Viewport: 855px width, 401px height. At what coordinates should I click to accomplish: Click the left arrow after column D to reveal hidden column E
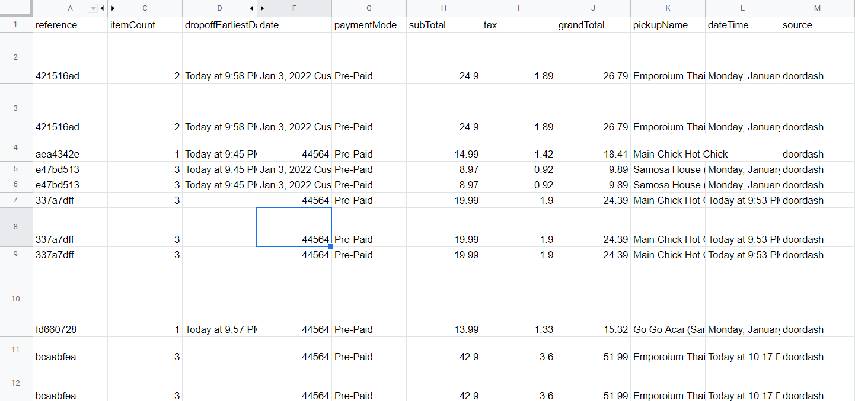click(251, 8)
